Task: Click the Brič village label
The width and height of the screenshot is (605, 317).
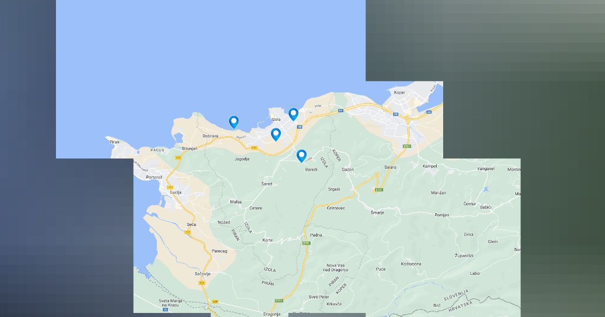Action: [437, 305]
